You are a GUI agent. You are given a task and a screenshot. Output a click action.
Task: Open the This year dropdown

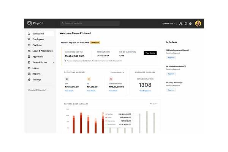(154, 104)
